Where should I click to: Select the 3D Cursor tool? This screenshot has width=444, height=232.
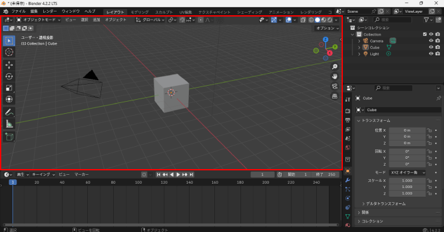(9, 52)
